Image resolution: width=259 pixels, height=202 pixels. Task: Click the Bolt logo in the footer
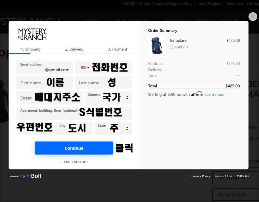point(34,176)
